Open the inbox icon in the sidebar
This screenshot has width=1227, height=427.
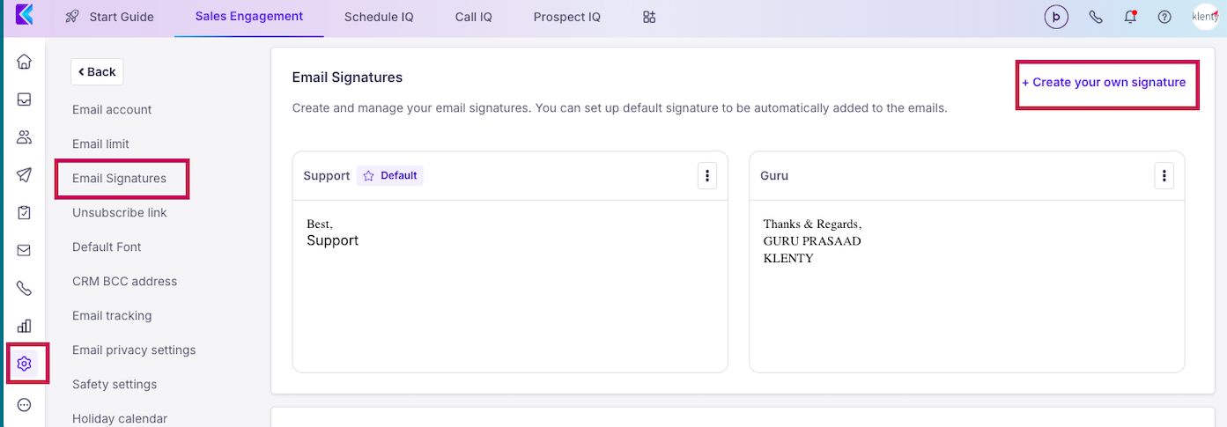pyautogui.click(x=25, y=99)
